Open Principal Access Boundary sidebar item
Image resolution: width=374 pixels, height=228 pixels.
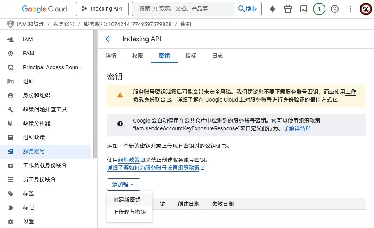45,68
